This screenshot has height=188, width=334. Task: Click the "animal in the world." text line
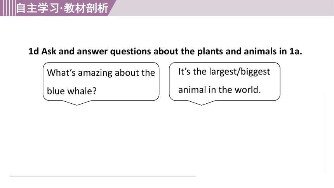point(219,90)
